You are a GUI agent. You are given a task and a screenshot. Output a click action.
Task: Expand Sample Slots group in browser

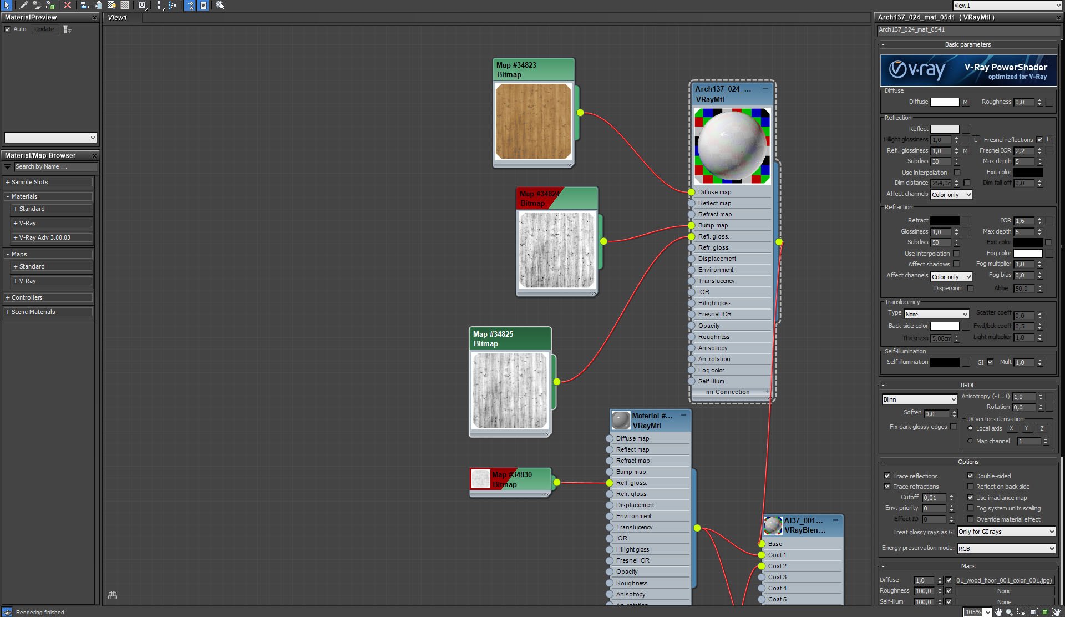[48, 182]
